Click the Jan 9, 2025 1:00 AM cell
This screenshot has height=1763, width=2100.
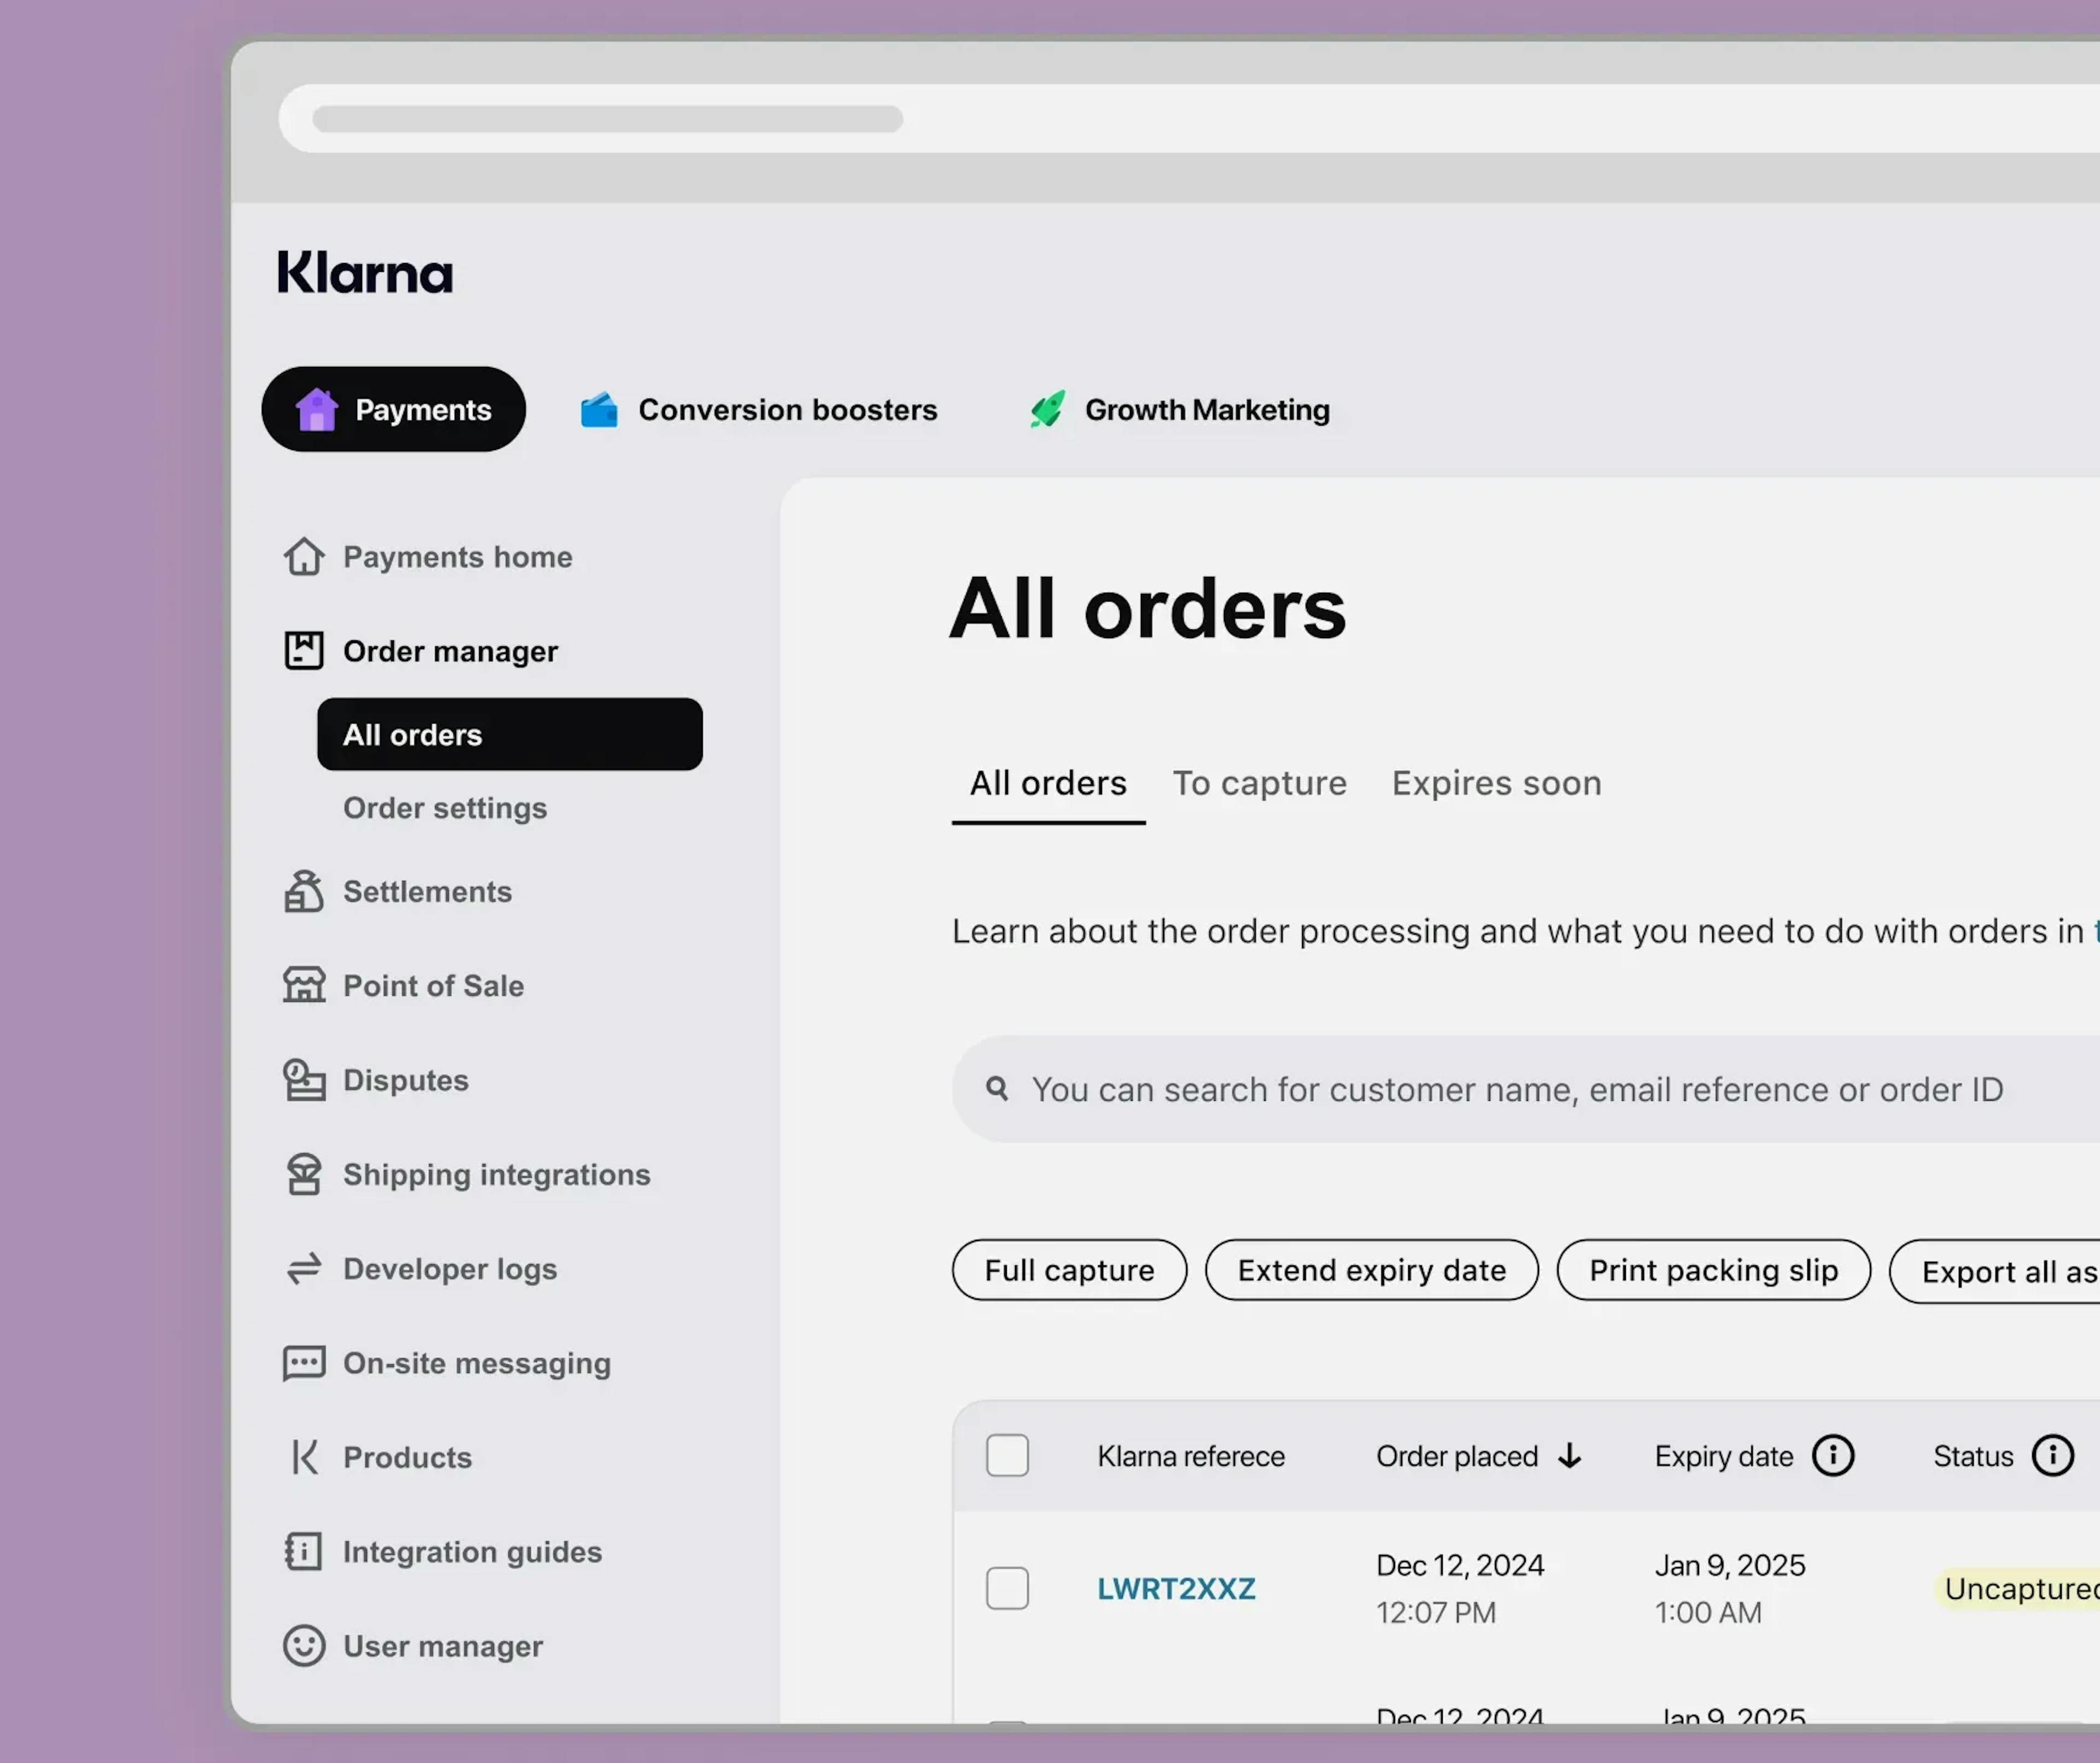point(1730,1588)
